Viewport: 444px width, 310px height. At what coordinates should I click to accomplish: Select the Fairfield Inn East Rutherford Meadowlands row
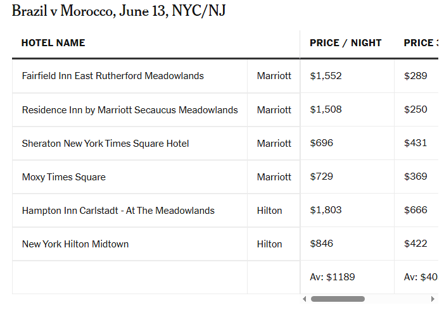tap(113, 76)
